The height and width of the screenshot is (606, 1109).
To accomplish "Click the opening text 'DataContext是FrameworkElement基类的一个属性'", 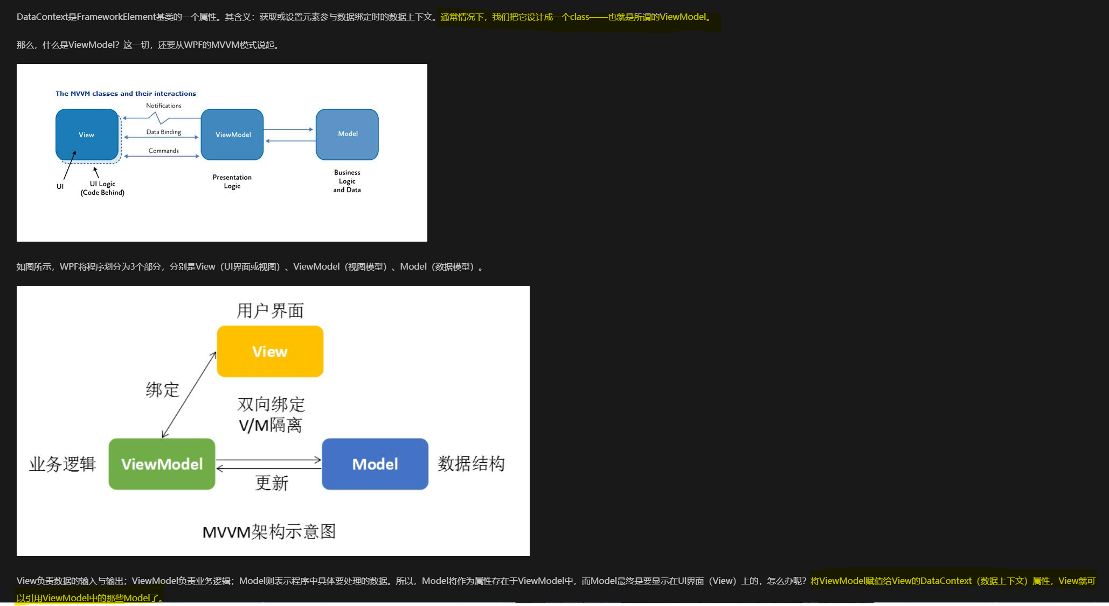I will (x=118, y=17).
